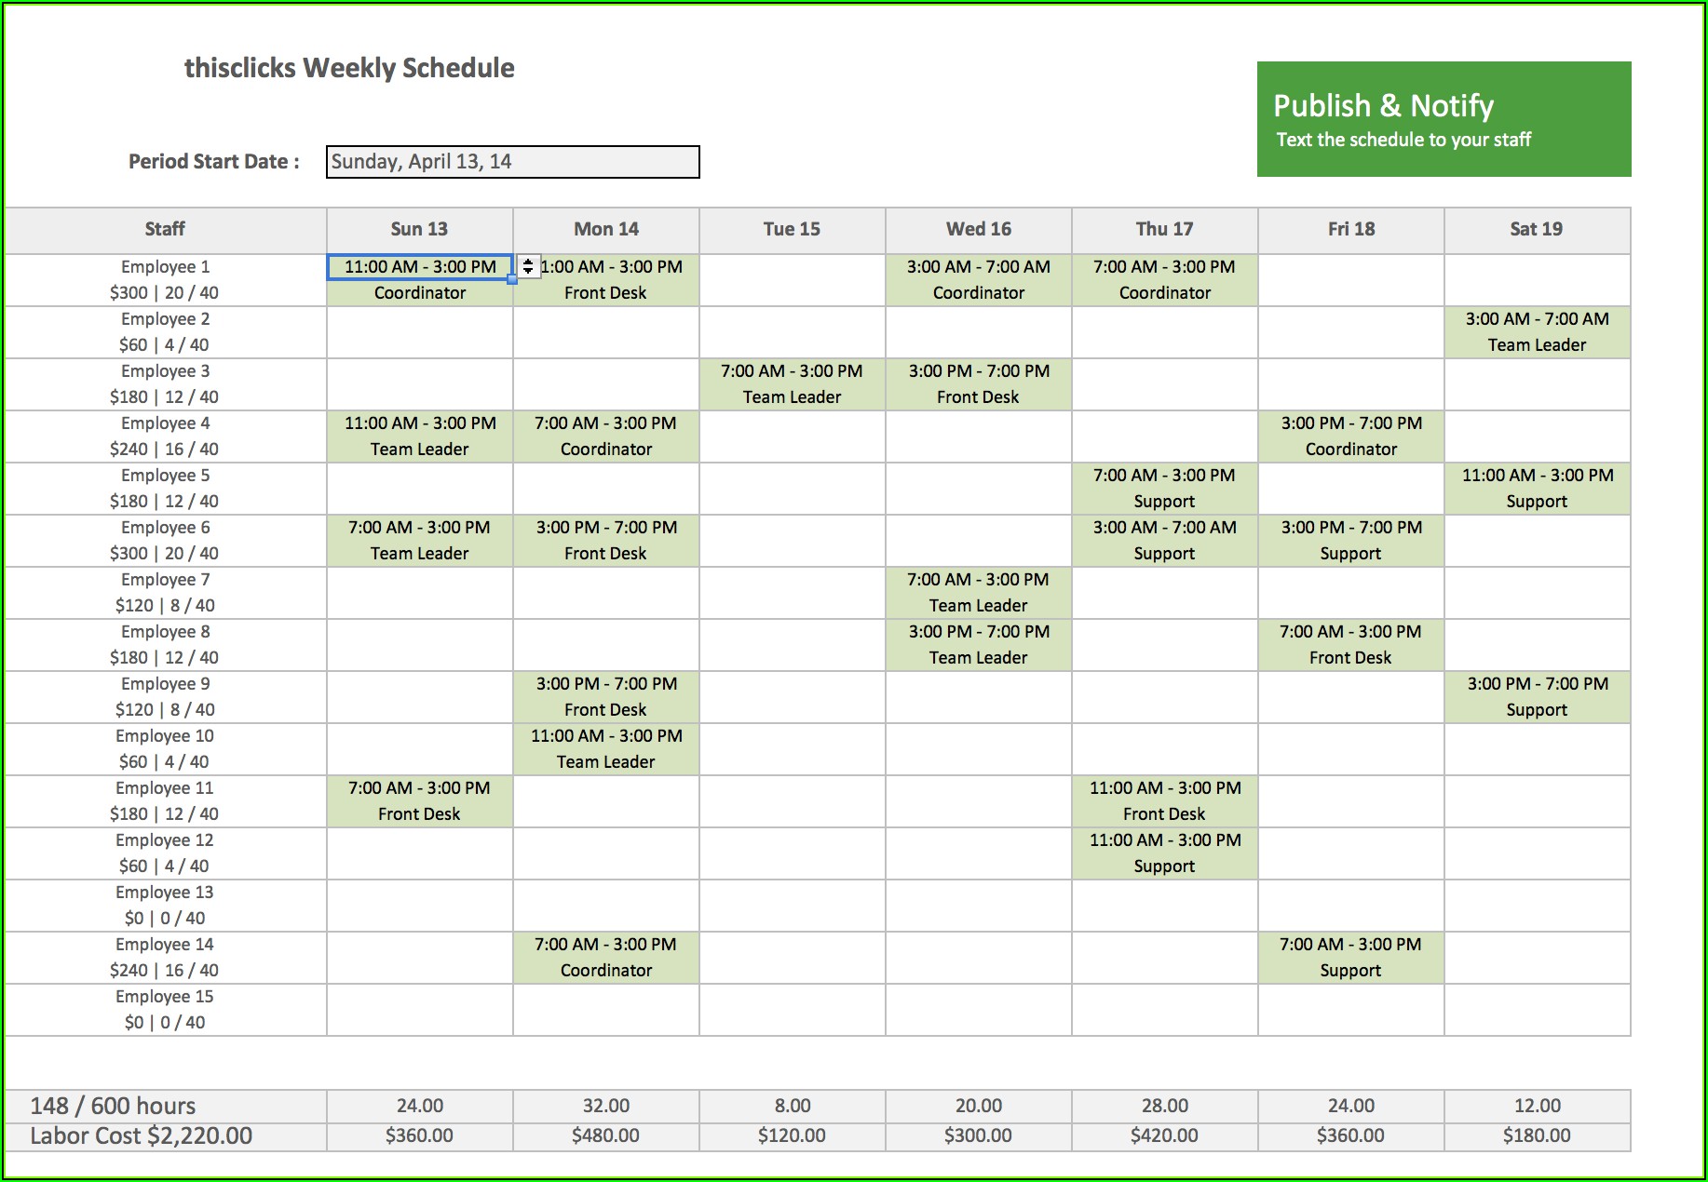1708x1182 pixels.
Task: Select the Labor Cost $2,220.00 total cell
Action: (142, 1136)
